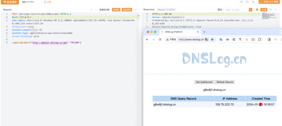This screenshot has height=126, width=282.
Task: Click the translate page icon in address bar
Action: click(x=207, y=39)
